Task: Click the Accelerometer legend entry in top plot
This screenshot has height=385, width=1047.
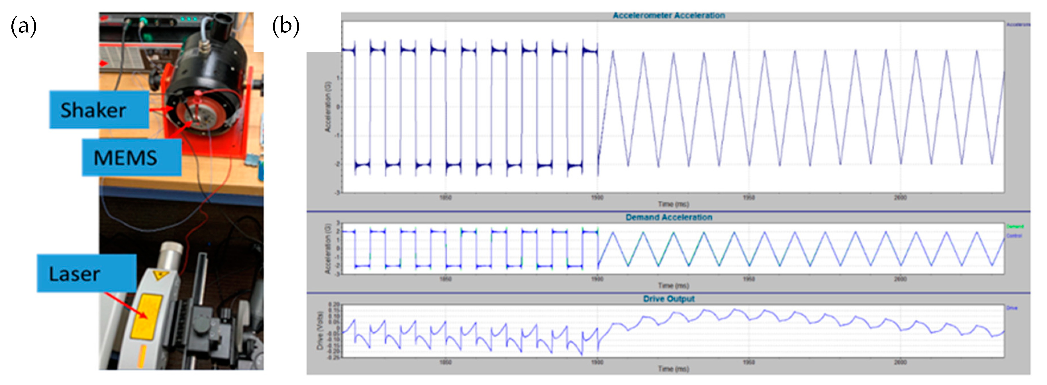Action: point(1018,25)
